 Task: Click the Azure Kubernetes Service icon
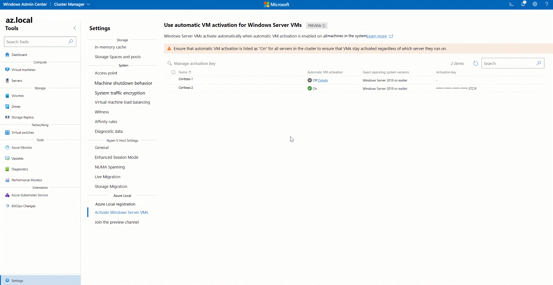click(x=7, y=195)
